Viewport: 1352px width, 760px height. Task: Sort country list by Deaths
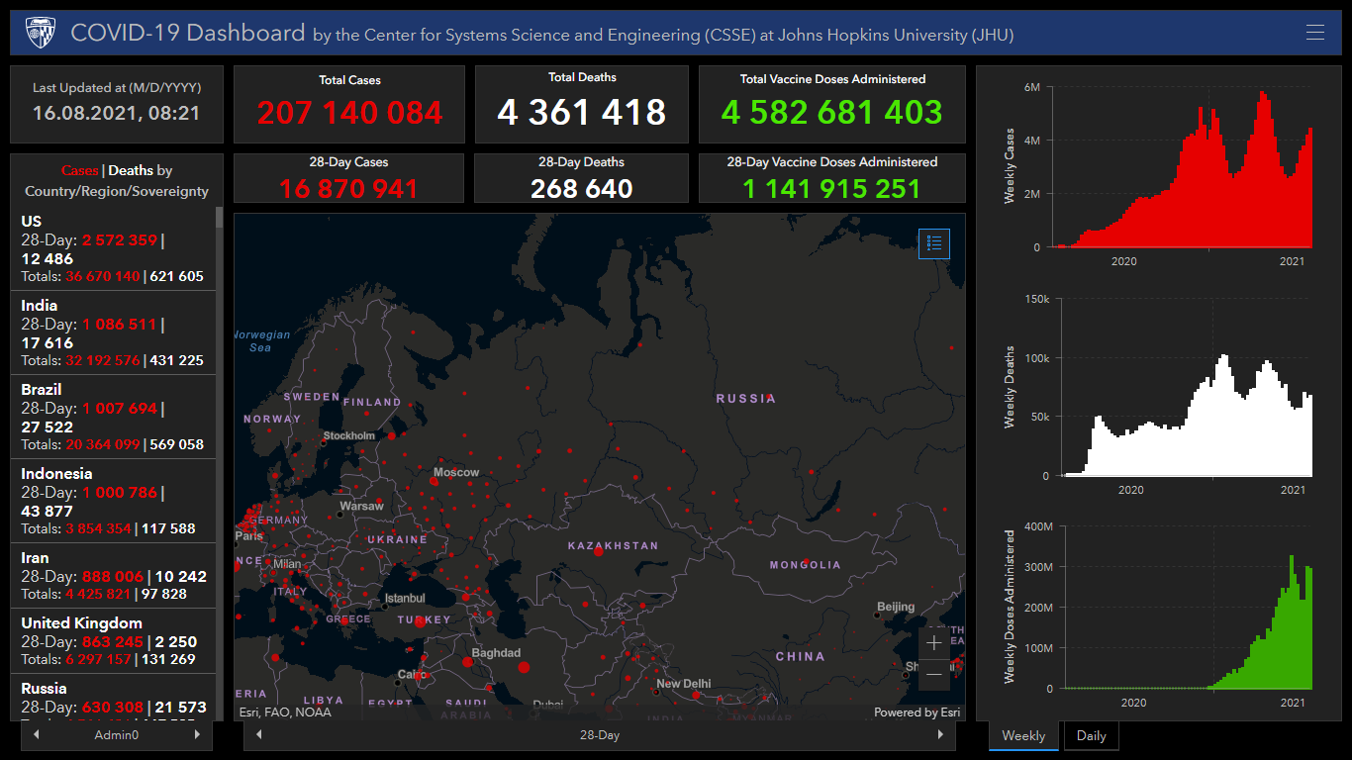pyautogui.click(x=131, y=171)
